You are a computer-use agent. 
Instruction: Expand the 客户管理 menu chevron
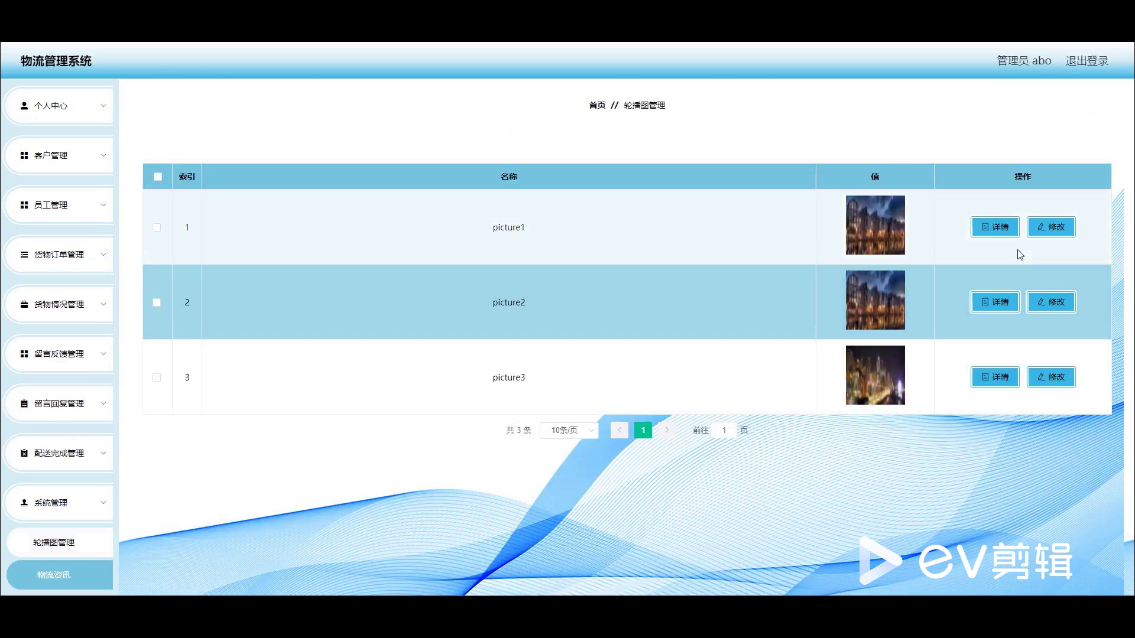[x=103, y=155]
